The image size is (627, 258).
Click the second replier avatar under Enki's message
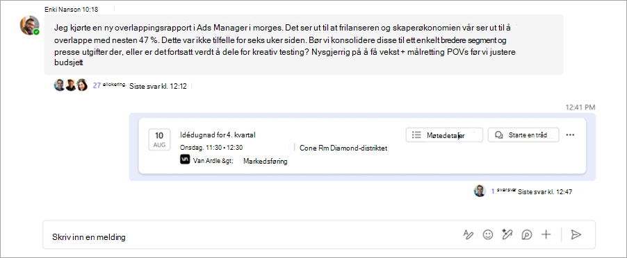71,85
